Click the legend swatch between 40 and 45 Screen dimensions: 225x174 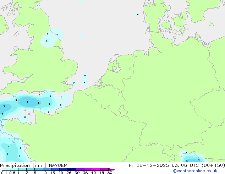[96, 169]
